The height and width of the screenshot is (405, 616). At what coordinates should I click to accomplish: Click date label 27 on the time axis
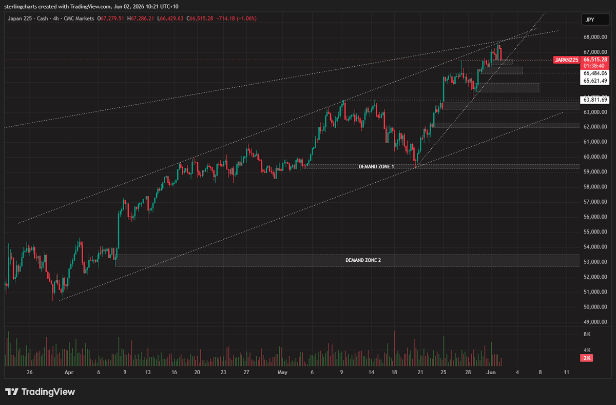point(246,372)
